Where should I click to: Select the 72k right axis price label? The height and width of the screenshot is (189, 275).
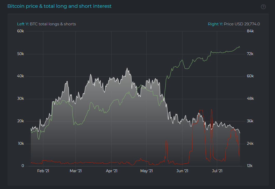click(250, 54)
